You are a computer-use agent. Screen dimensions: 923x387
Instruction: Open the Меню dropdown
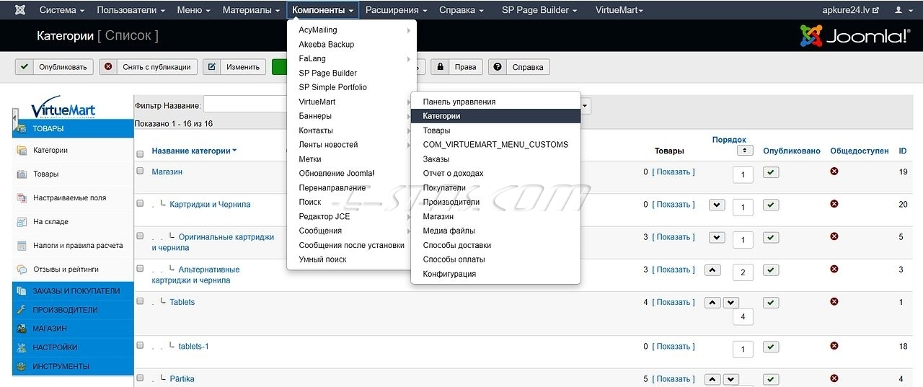(x=193, y=10)
